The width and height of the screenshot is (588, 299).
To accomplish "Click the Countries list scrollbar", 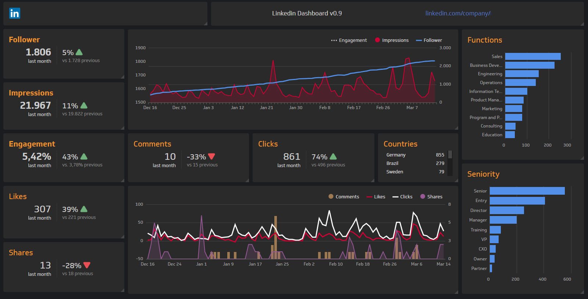I will 450,155.
